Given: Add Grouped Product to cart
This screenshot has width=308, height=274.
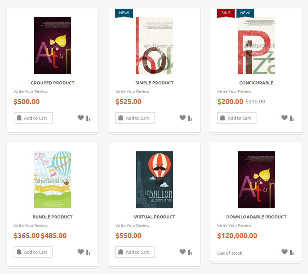Looking at the screenshot, I should (x=33, y=118).
